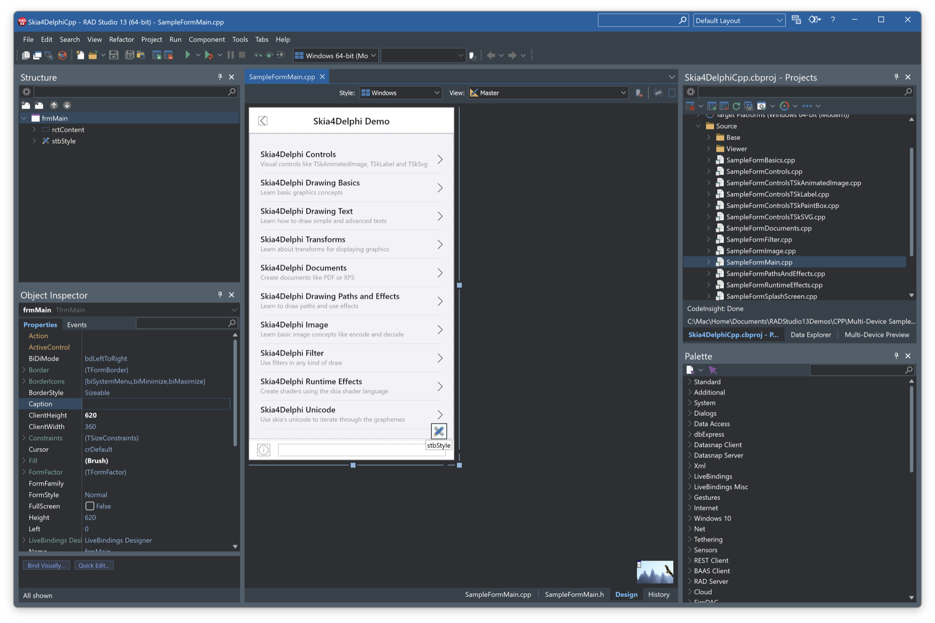Open Skia4Delphi Unicode list item
Screen dimensions: 935x623
click(351, 414)
